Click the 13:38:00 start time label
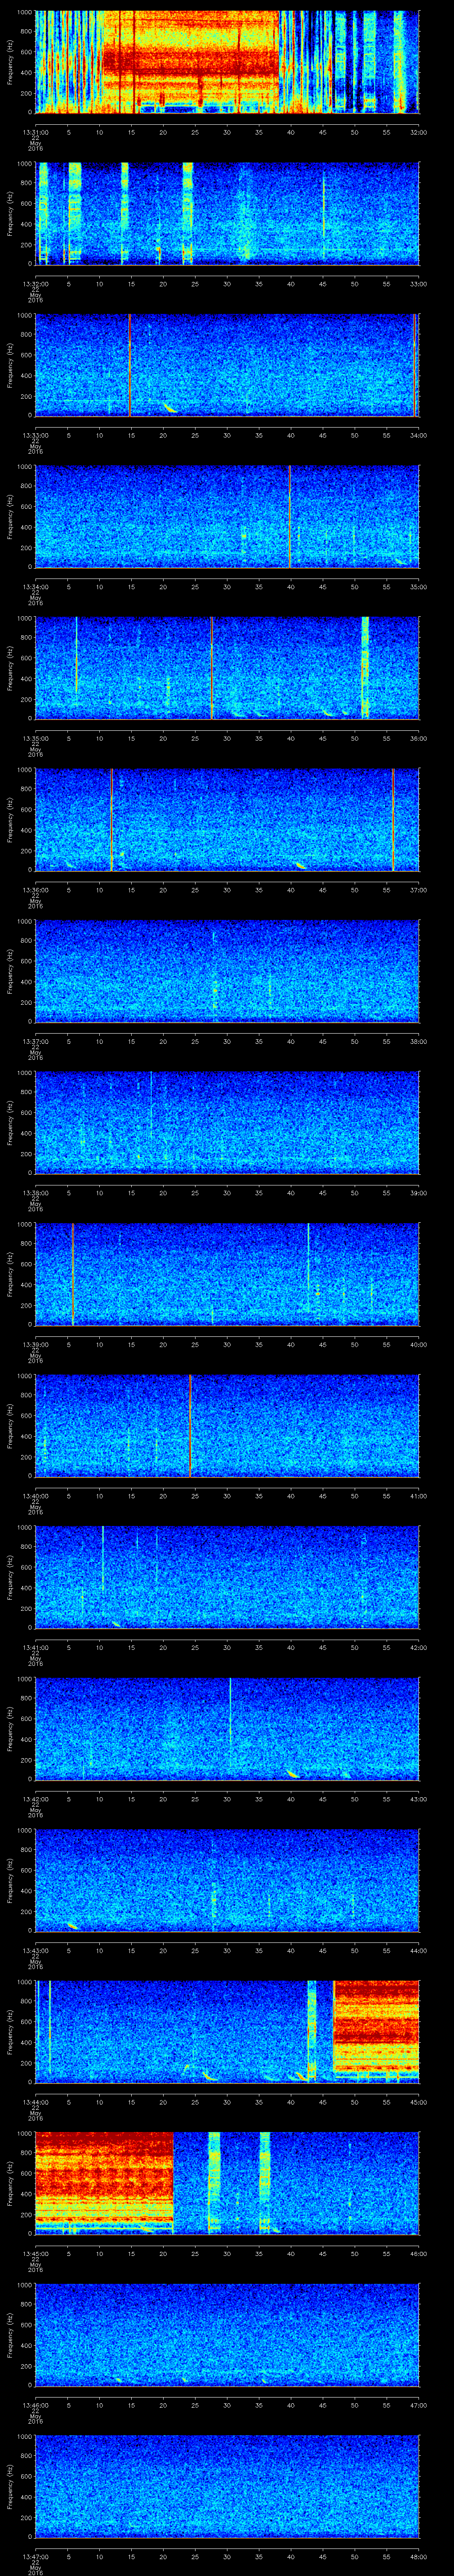 (x=35, y=1193)
